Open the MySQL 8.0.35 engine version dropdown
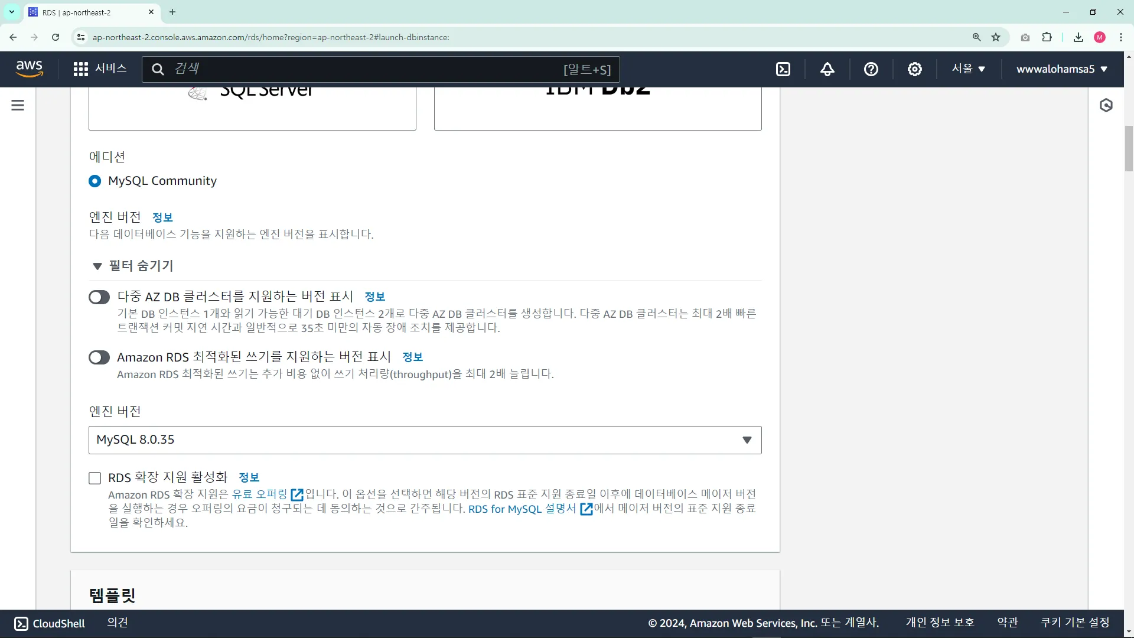The height and width of the screenshot is (638, 1134). [425, 440]
